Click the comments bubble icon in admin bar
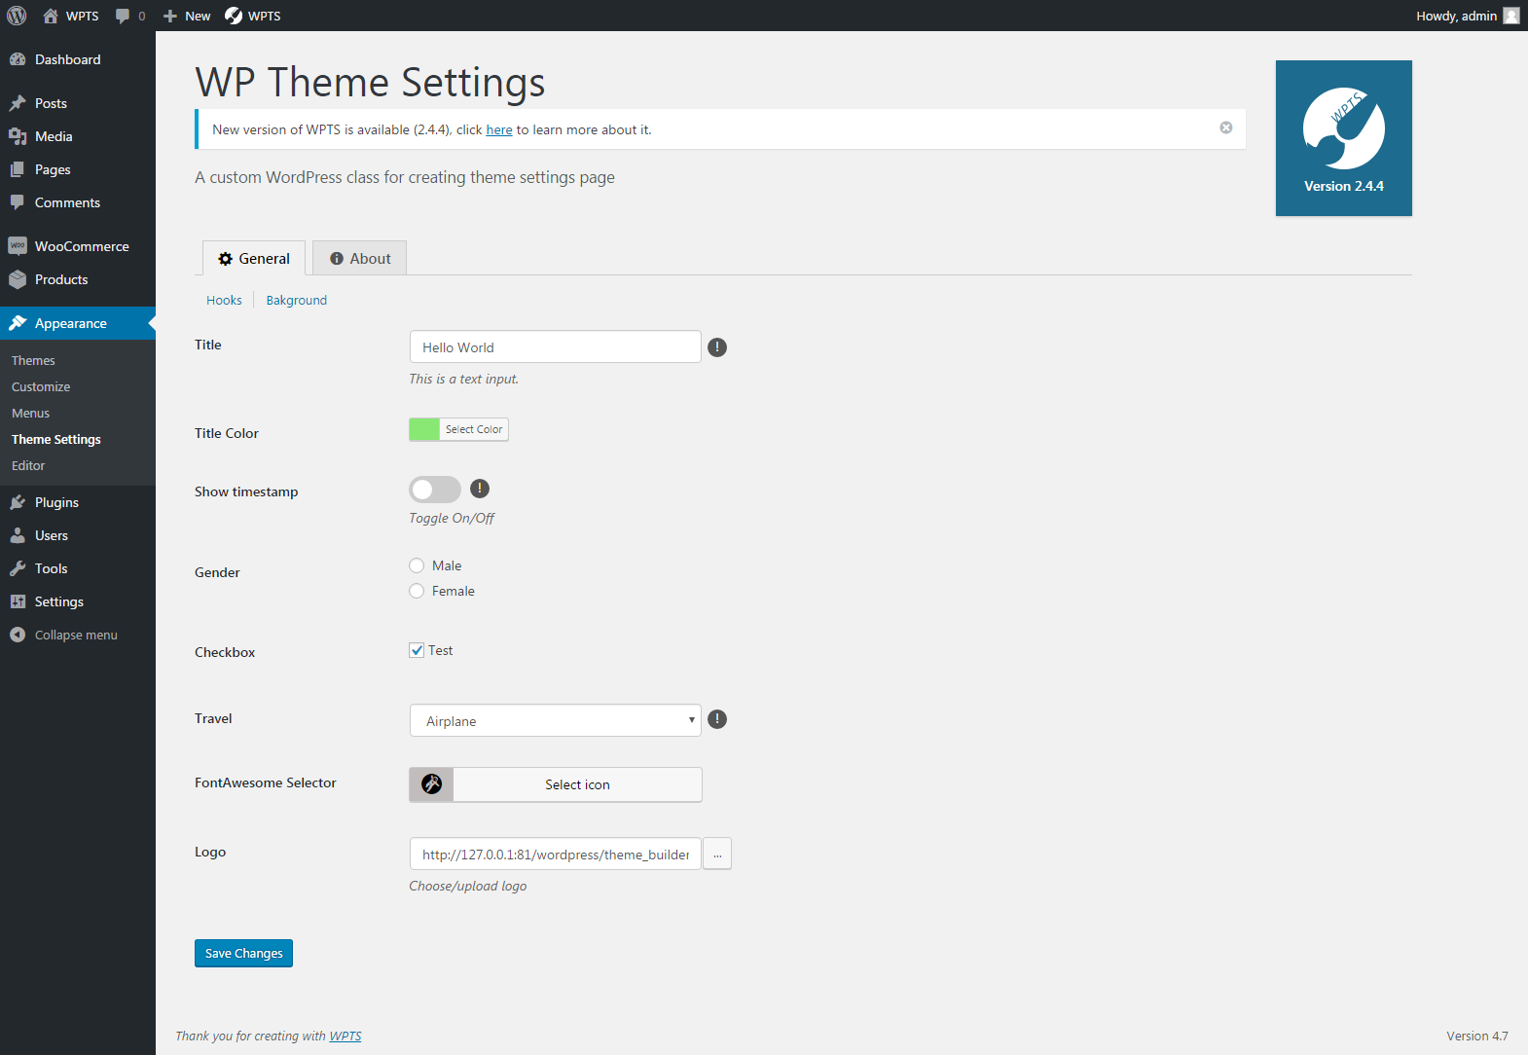Viewport: 1528px width, 1055px height. click(x=123, y=16)
